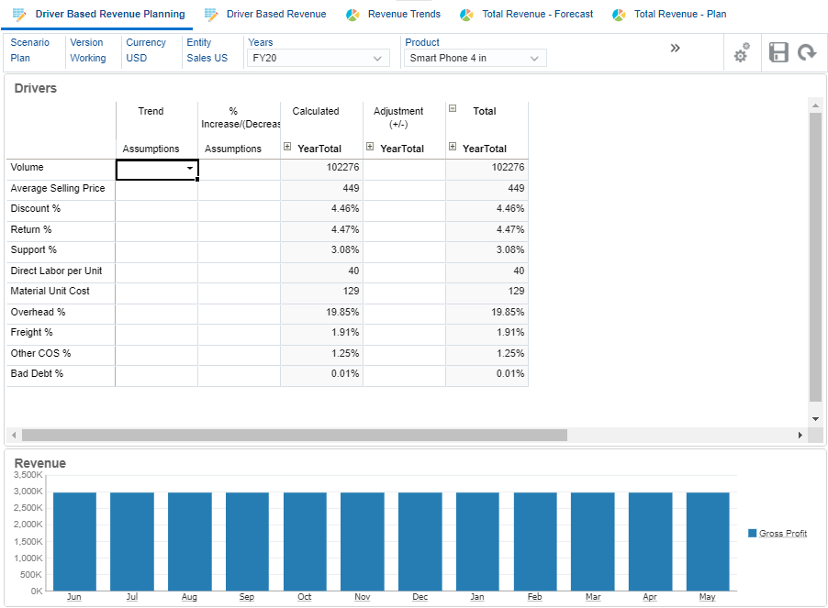This screenshot has height=608, width=828.
Task: Click the double chevron to show more POV dimensions
Action: tap(676, 48)
